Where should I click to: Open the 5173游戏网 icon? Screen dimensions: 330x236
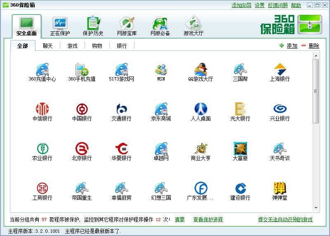121,72
